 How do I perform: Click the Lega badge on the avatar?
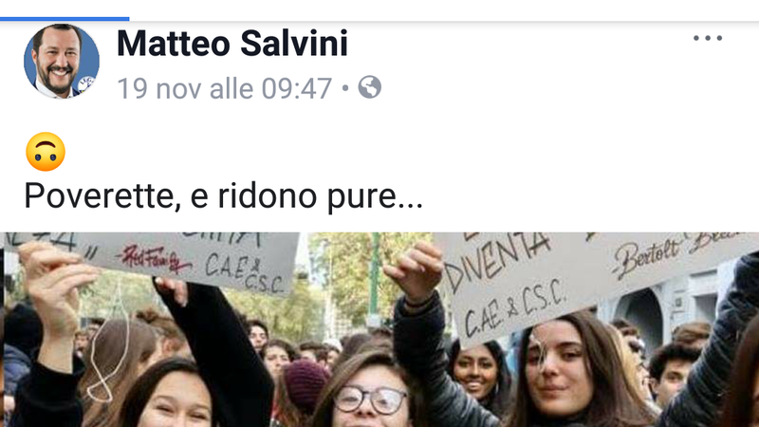click(87, 84)
